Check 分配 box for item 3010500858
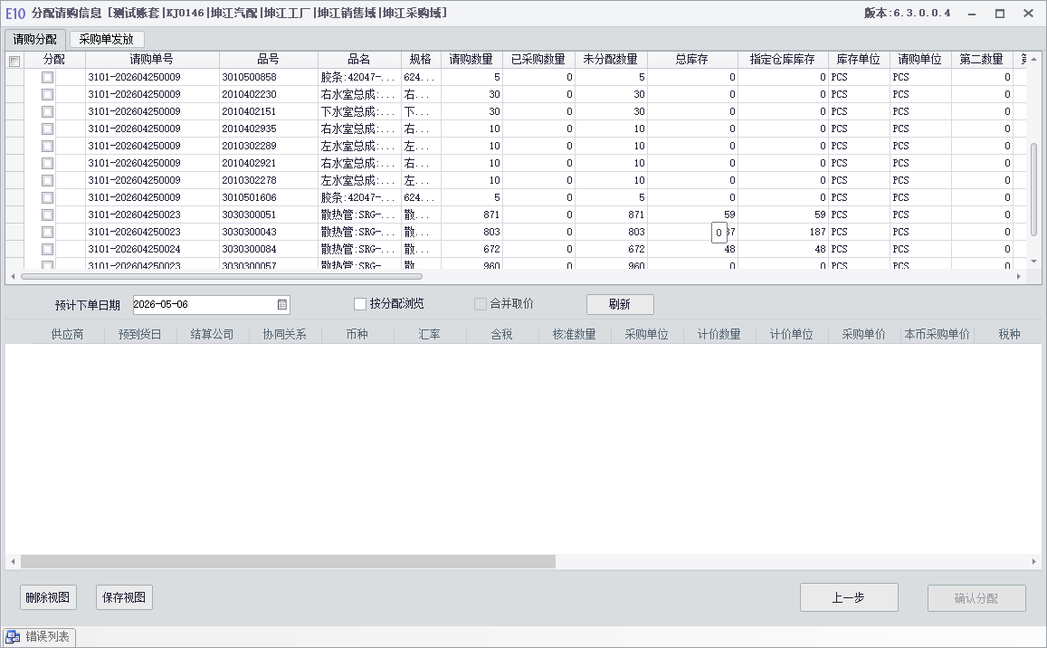1047x648 pixels. [47, 78]
